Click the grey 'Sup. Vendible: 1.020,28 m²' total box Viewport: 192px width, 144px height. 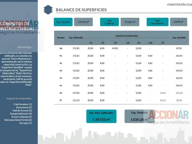pyautogui.click(x=140, y=116)
